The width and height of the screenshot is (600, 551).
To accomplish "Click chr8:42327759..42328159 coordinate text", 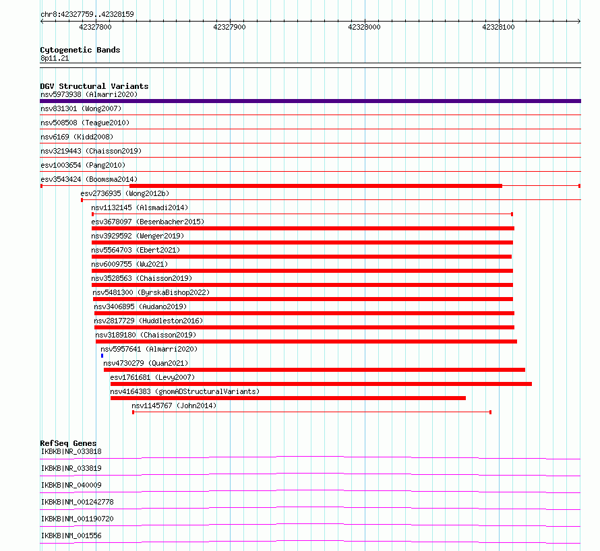I will pyautogui.click(x=87, y=15).
